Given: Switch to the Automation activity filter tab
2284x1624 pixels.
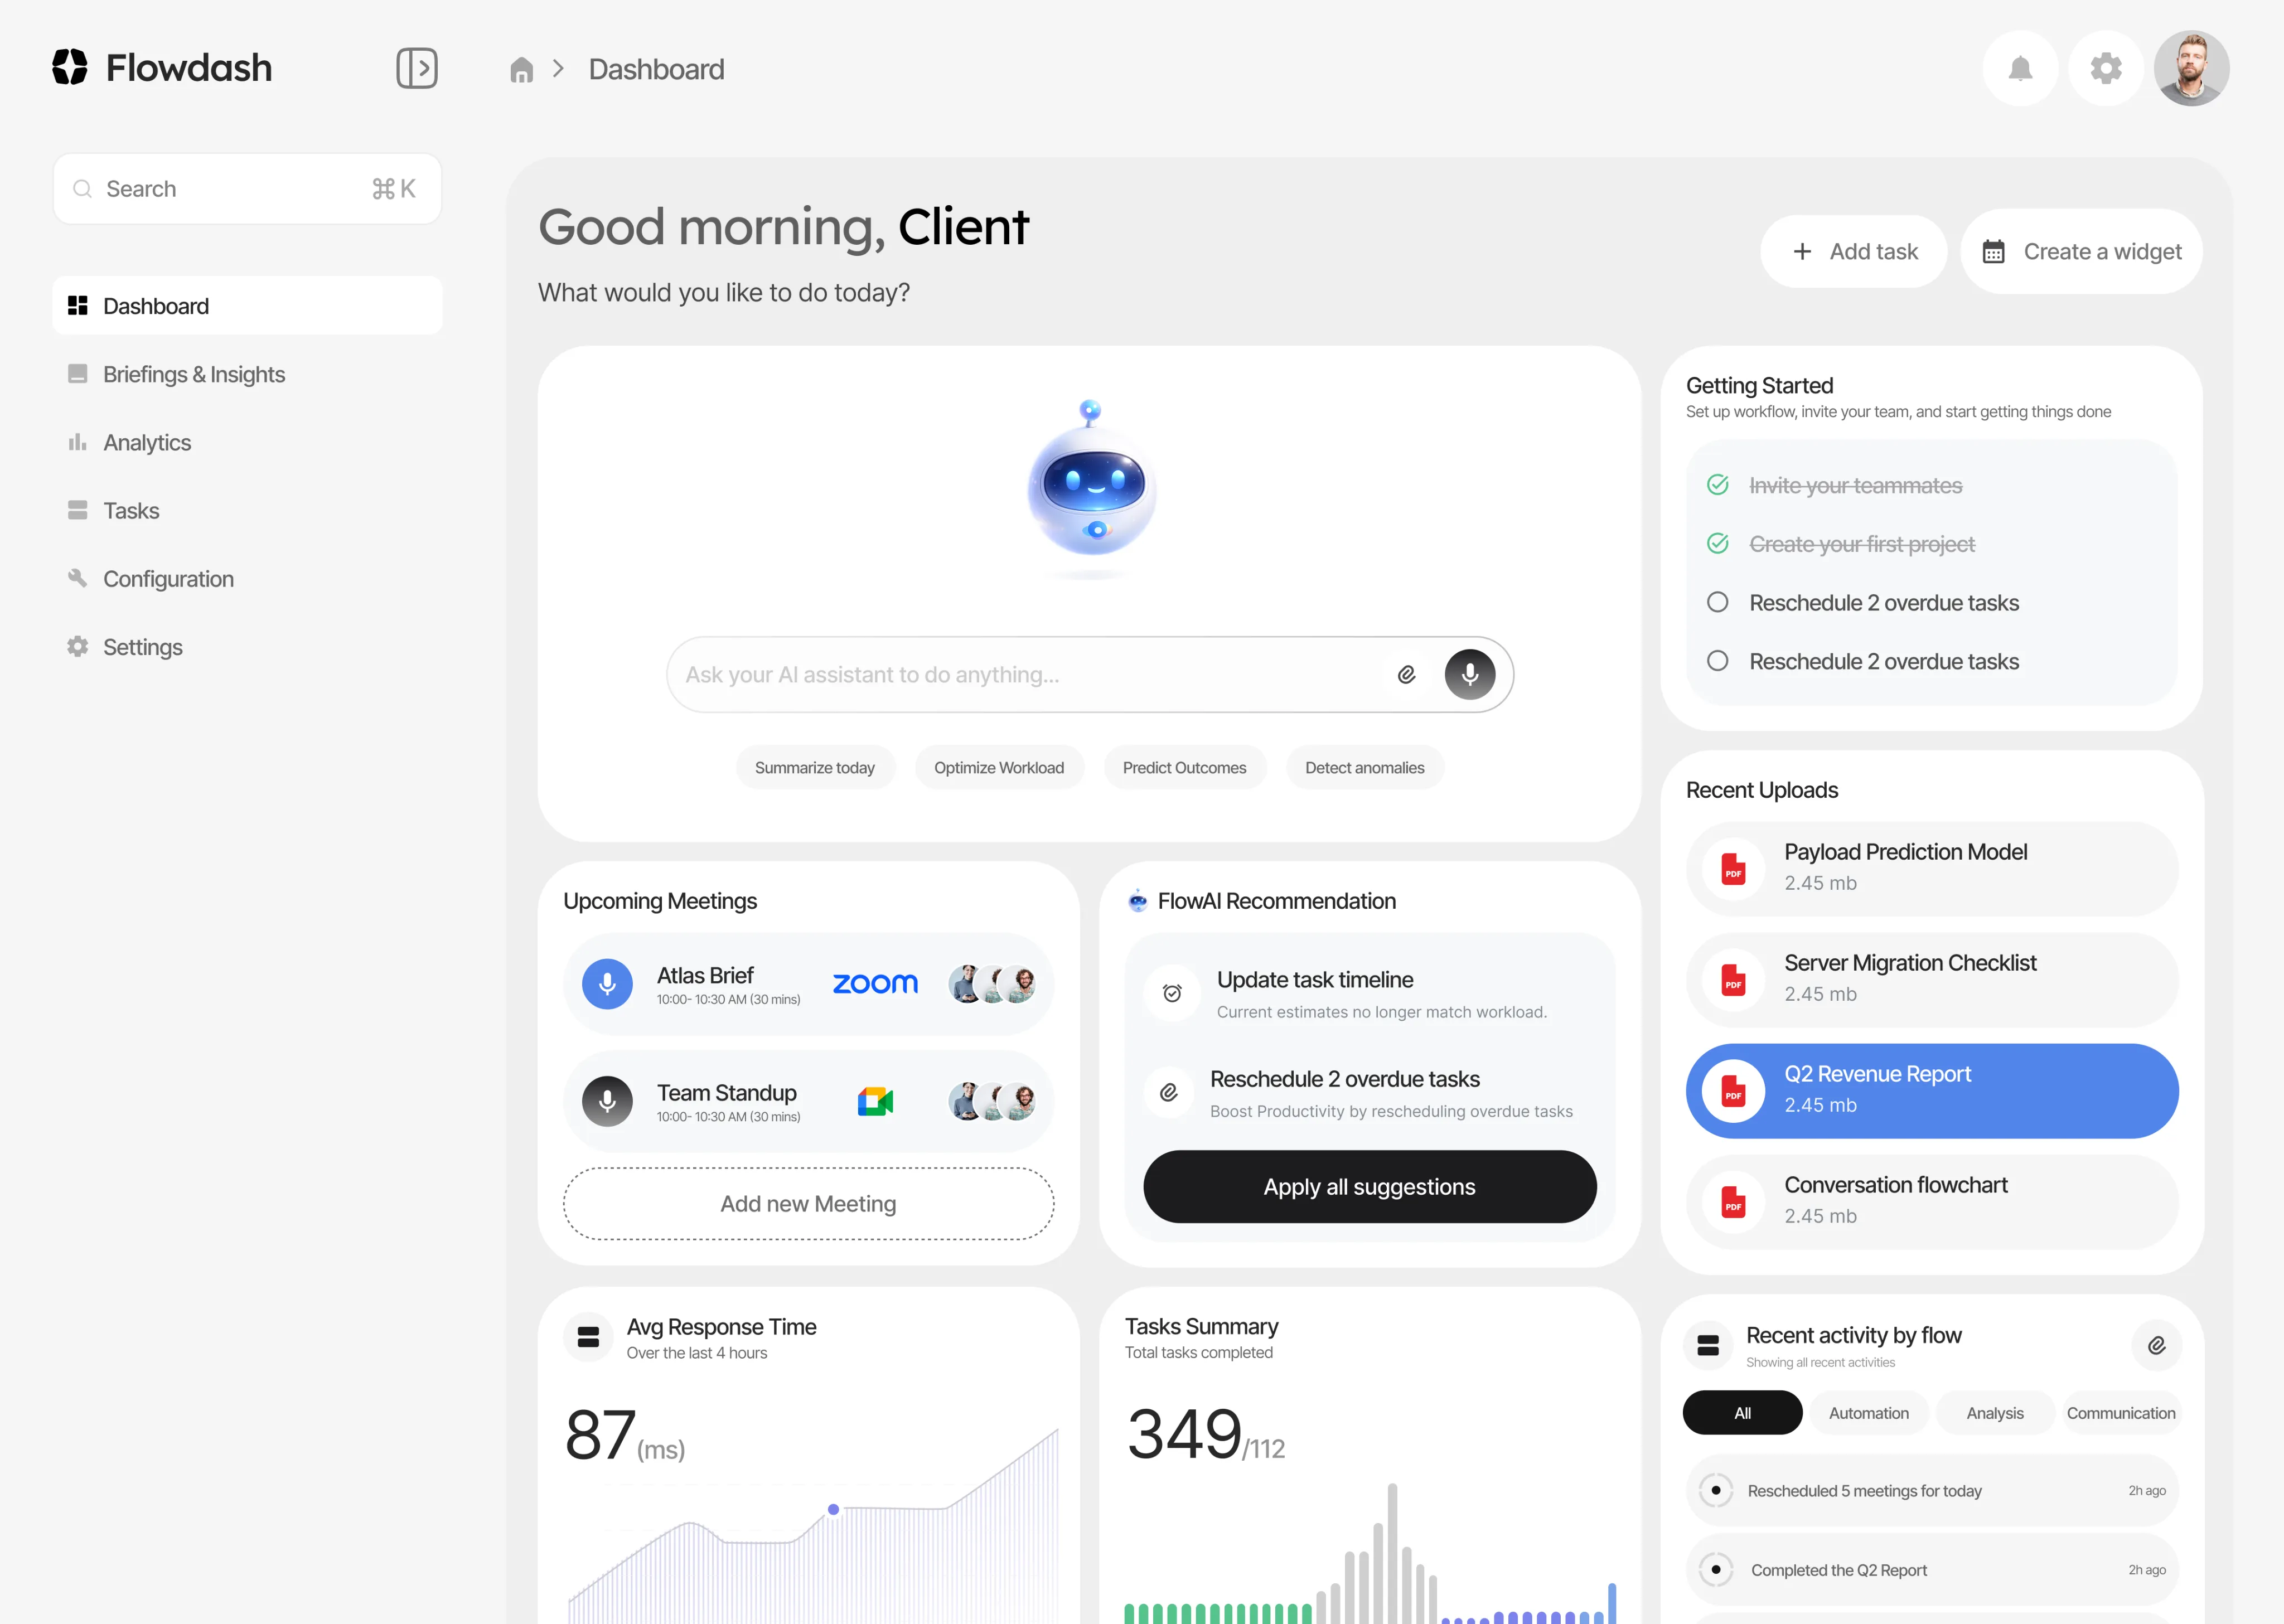Looking at the screenshot, I should 1868,1412.
